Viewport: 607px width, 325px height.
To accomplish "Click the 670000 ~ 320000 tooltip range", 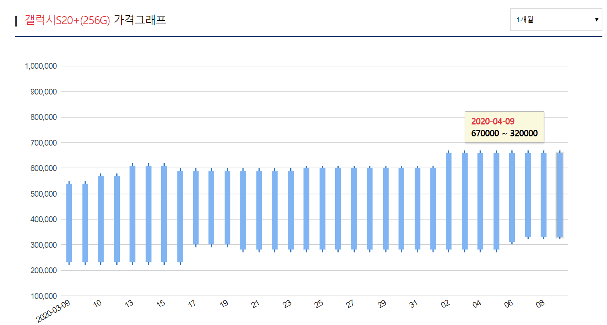I will (x=504, y=133).
